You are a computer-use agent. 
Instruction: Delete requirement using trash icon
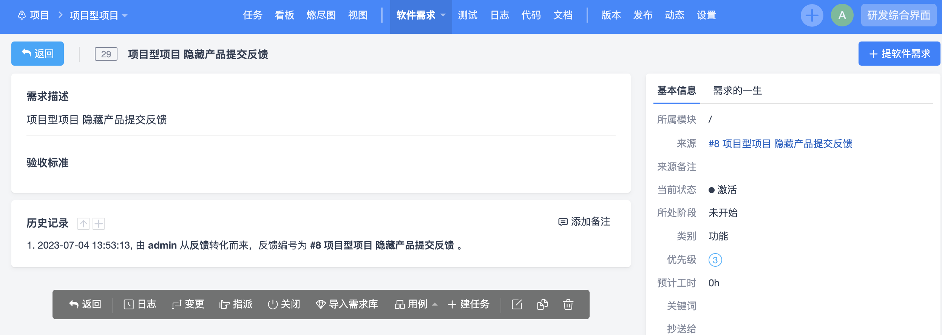click(x=568, y=304)
